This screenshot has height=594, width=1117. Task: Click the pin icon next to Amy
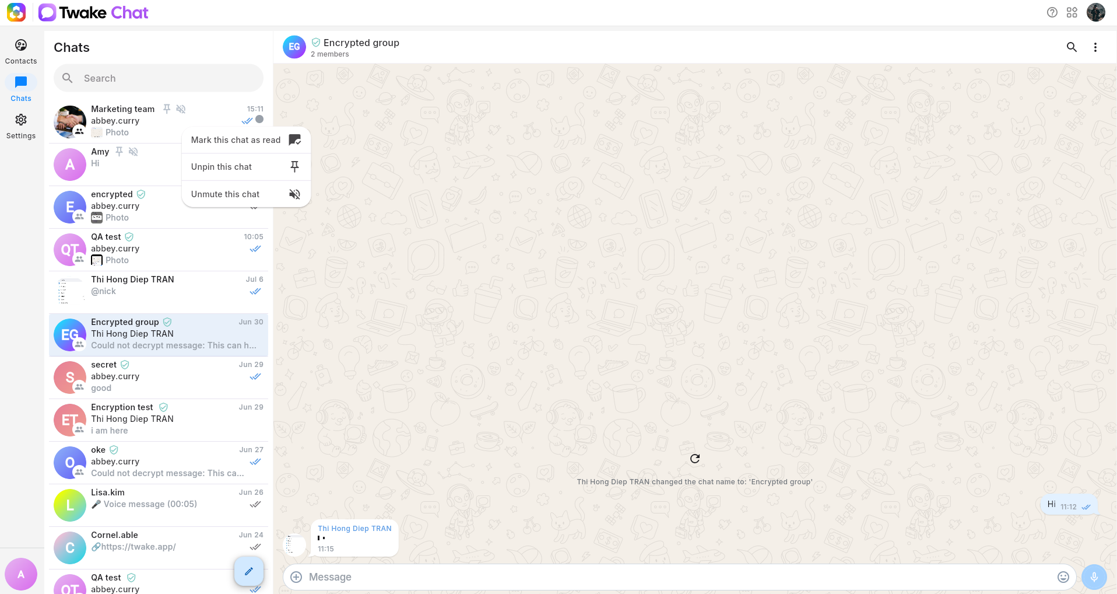tap(119, 152)
